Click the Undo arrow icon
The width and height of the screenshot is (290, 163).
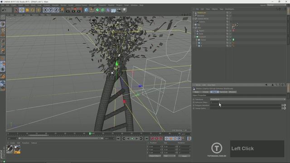(x=4, y=10)
